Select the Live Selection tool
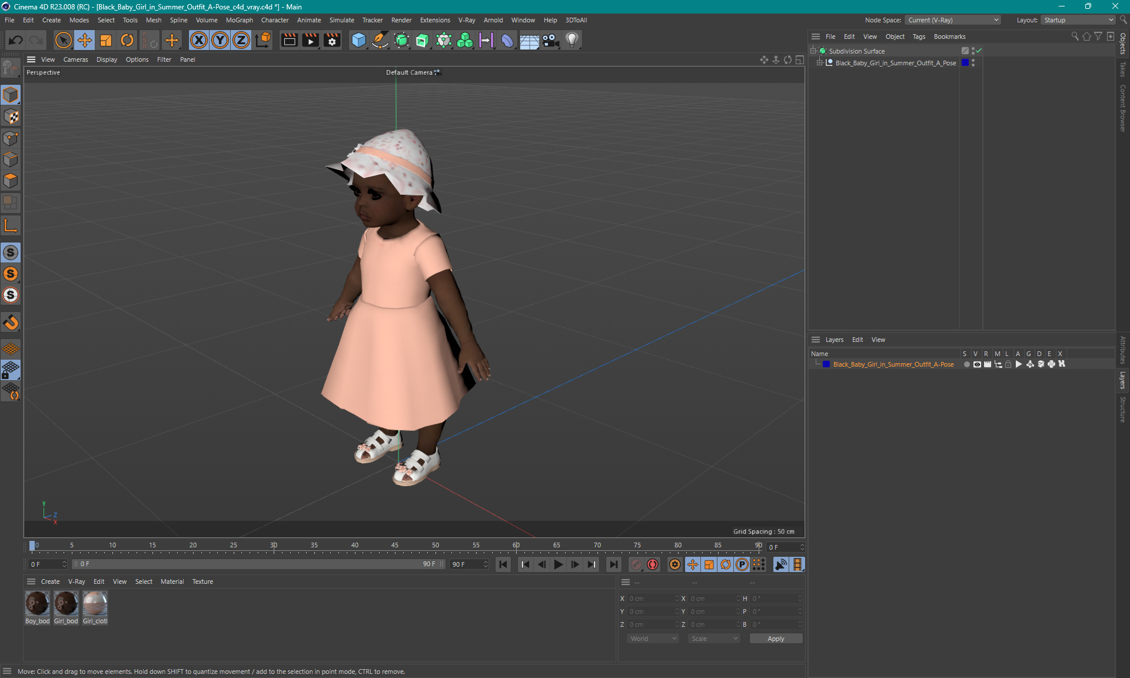1130x678 pixels. [63, 40]
